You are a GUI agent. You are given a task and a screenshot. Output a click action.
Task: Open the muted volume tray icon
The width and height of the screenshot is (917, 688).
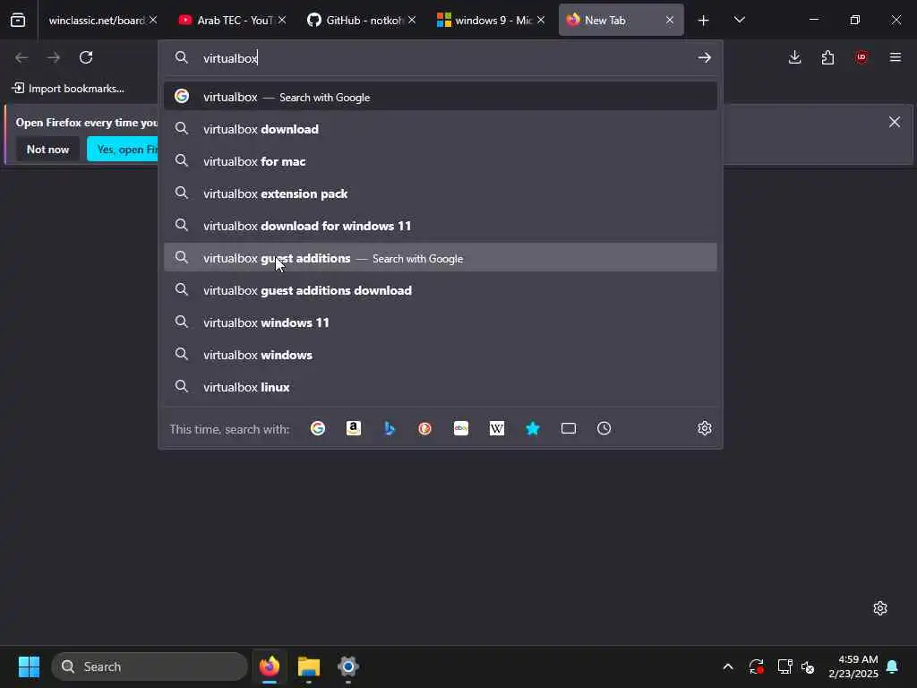(809, 666)
